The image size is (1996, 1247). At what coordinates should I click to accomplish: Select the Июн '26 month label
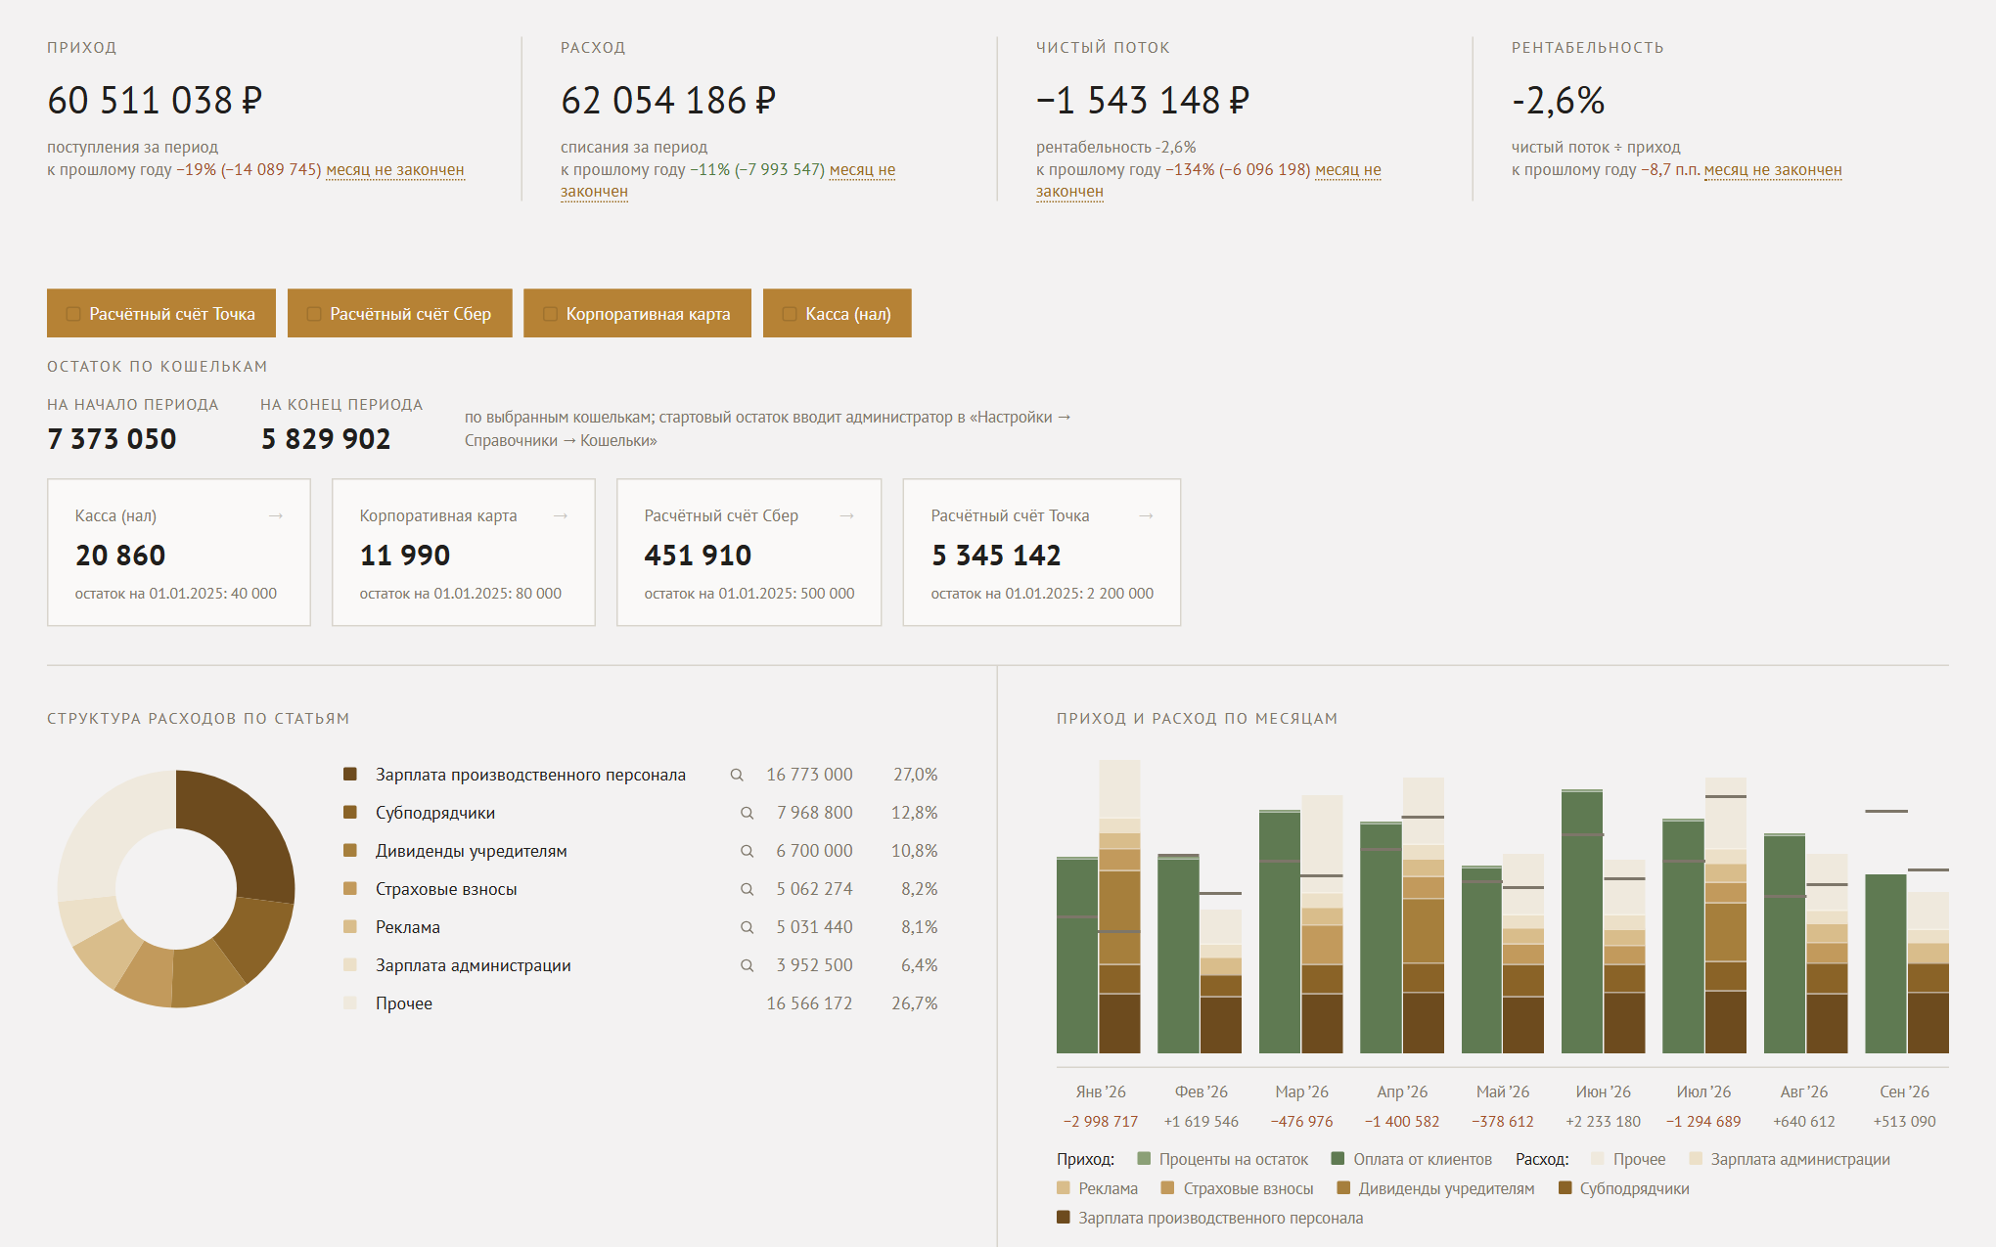point(1604,1091)
